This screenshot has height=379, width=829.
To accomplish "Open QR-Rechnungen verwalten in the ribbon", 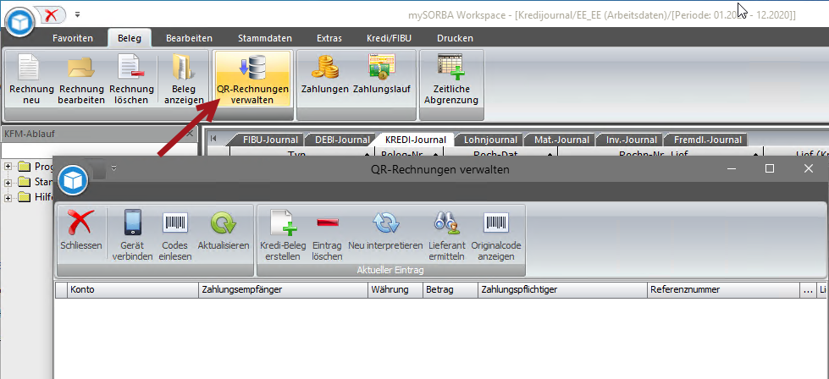I will 252,78.
